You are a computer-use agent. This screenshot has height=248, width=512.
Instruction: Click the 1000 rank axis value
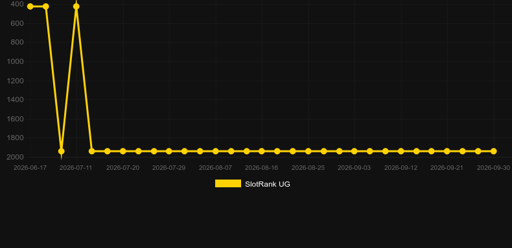[x=16, y=61]
